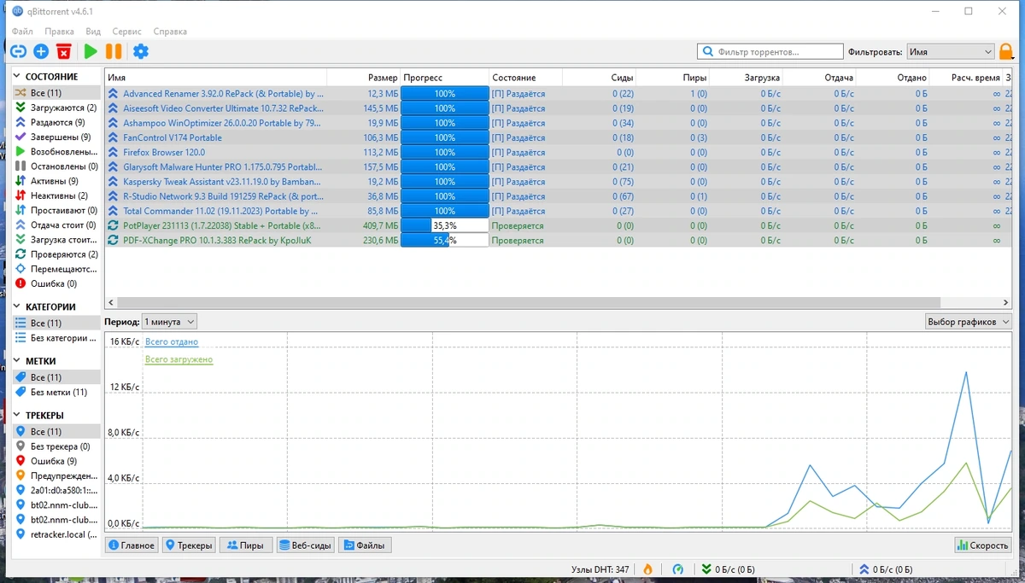Open the Выбор графиков dropdown
Screen dimensions: 1025x583
[969, 322]
